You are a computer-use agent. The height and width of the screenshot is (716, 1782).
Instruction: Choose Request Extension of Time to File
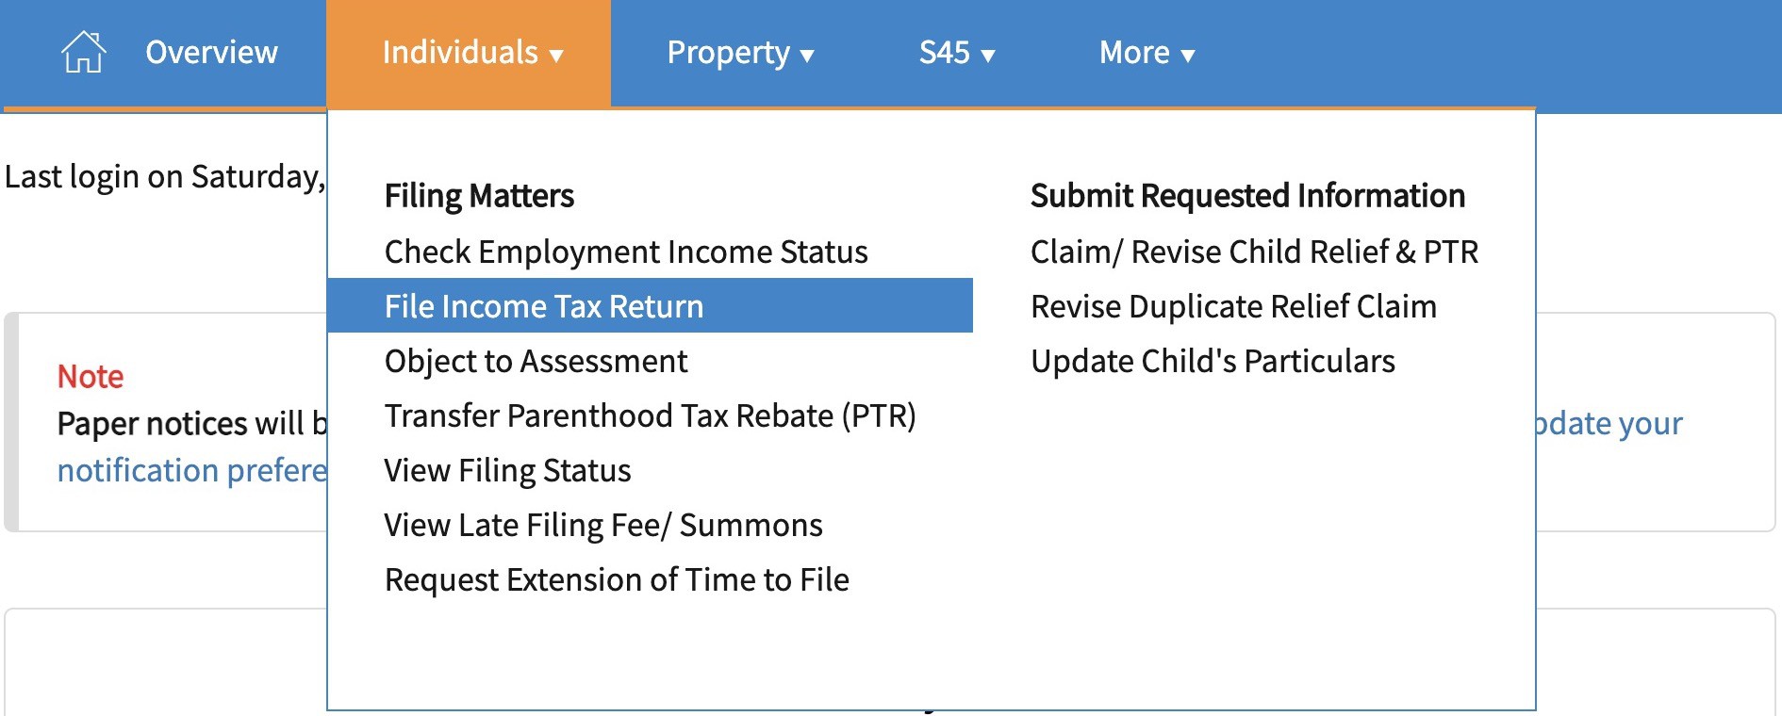[617, 579]
